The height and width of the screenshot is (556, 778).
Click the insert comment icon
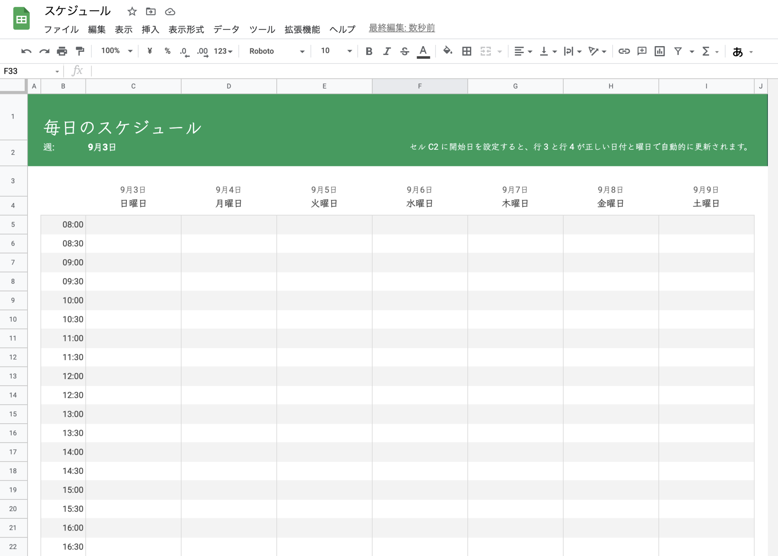pyautogui.click(x=642, y=51)
